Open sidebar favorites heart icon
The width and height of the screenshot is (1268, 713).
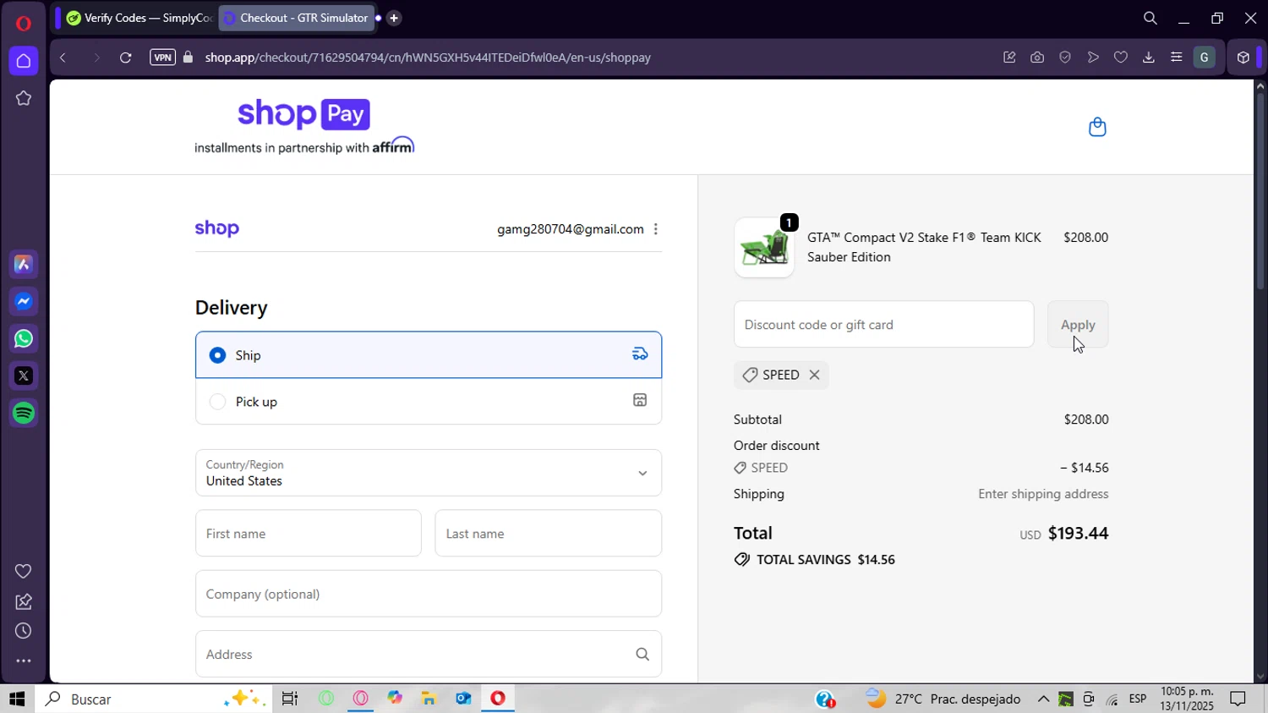click(x=24, y=571)
